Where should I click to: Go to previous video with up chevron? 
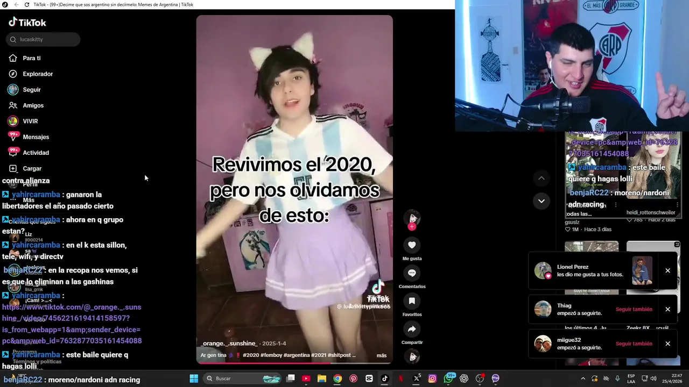click(542, 178)
